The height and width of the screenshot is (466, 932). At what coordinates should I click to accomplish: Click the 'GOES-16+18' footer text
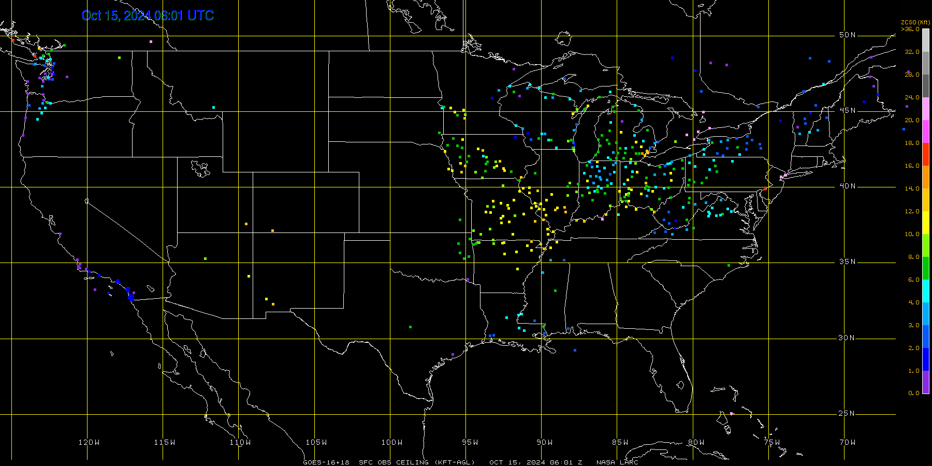tap(326, 462)
